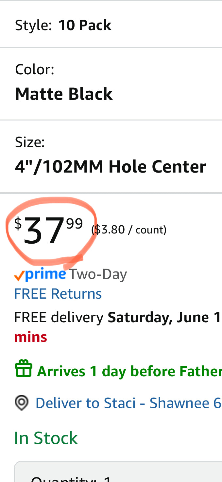Tap the green gift box icon
Image resolution: width=222 pixels, height=482 pixels.
24,369
